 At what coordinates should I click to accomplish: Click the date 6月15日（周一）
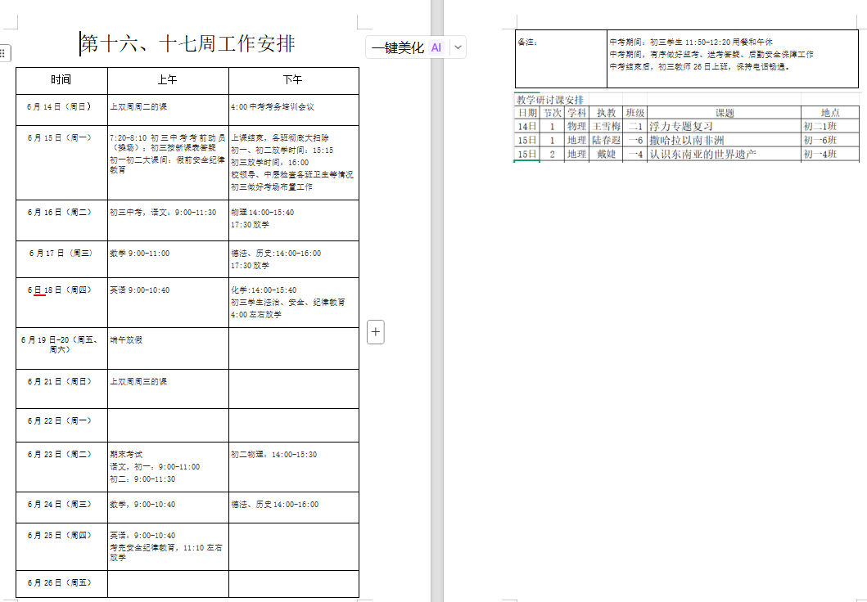[60, 137]
